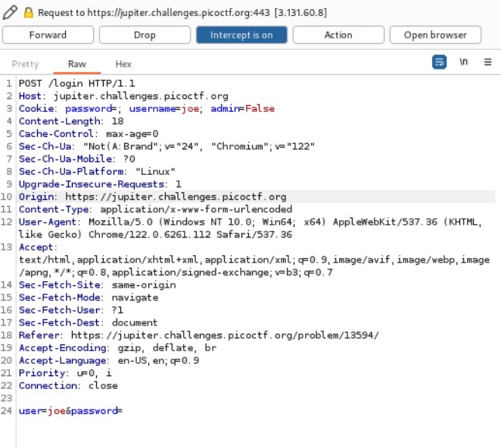Open the Action menu
The width and height of the screenshot is (501, 448).
click(x=338, y=35)
